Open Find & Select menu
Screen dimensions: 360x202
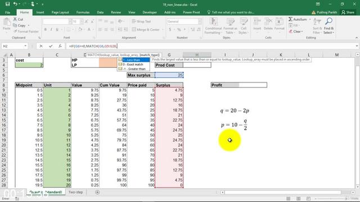(x=328, y=26)
